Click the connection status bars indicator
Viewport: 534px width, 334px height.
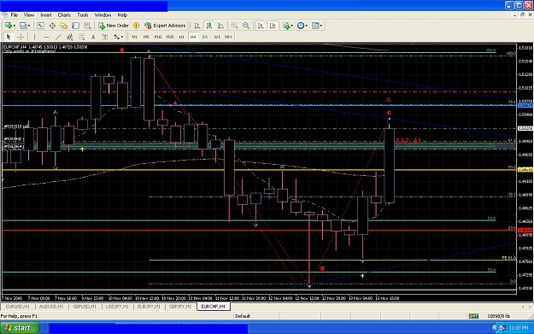click(x=473, y=316)
